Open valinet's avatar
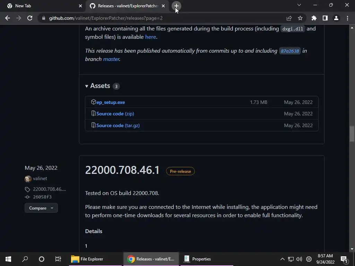Screen dimensions: 355x266 pos(28,179)
